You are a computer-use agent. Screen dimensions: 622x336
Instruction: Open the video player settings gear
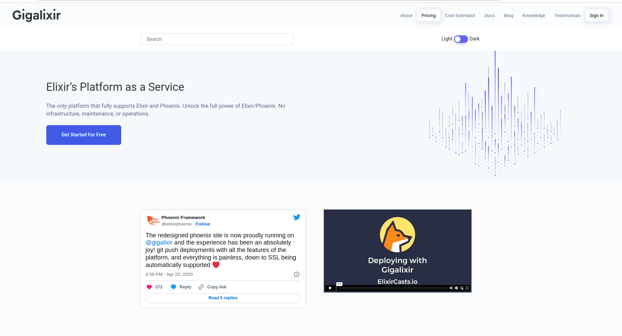point(457,288)
